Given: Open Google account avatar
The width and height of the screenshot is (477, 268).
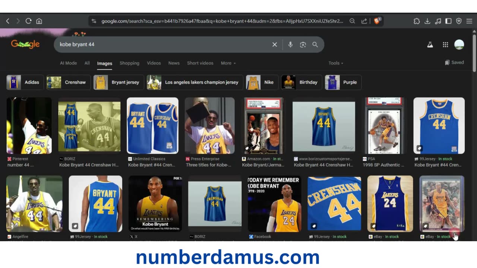Looking at the screenshot, I should click(459, 45).
